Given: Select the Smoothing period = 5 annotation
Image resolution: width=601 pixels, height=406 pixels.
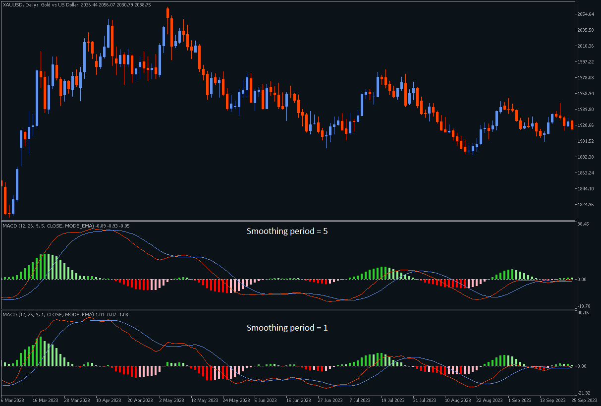Looking at the screenshot, I should click(x=287, y=231).
